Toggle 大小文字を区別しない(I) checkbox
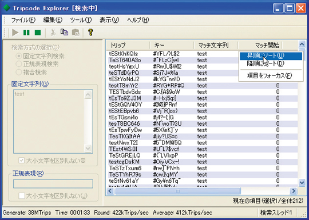Viewport: 309px width, 220px height. click(x=22, y=161)
